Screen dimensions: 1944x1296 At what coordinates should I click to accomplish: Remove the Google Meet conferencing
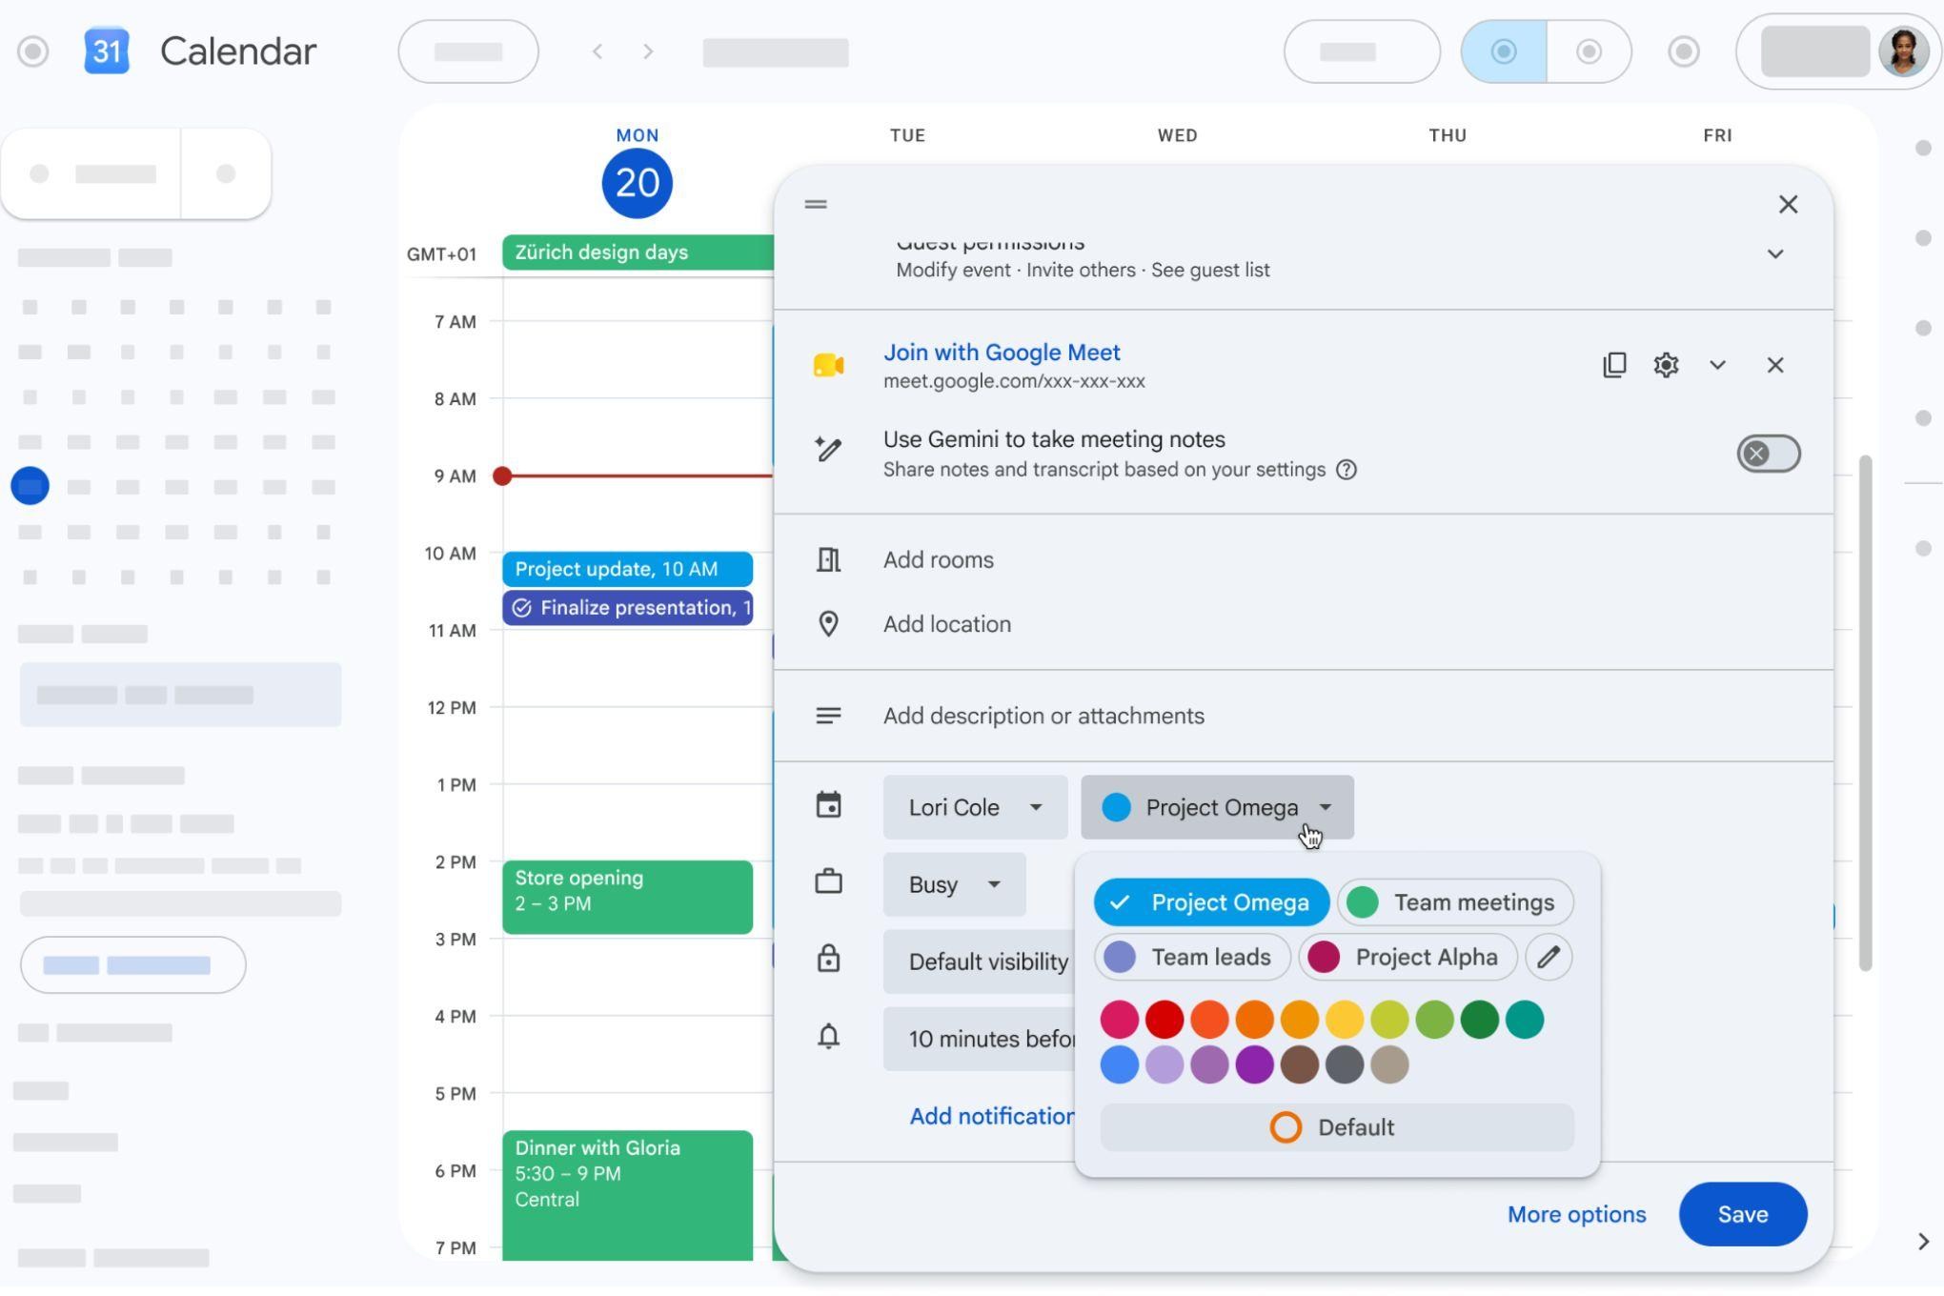pos(1774,365)
